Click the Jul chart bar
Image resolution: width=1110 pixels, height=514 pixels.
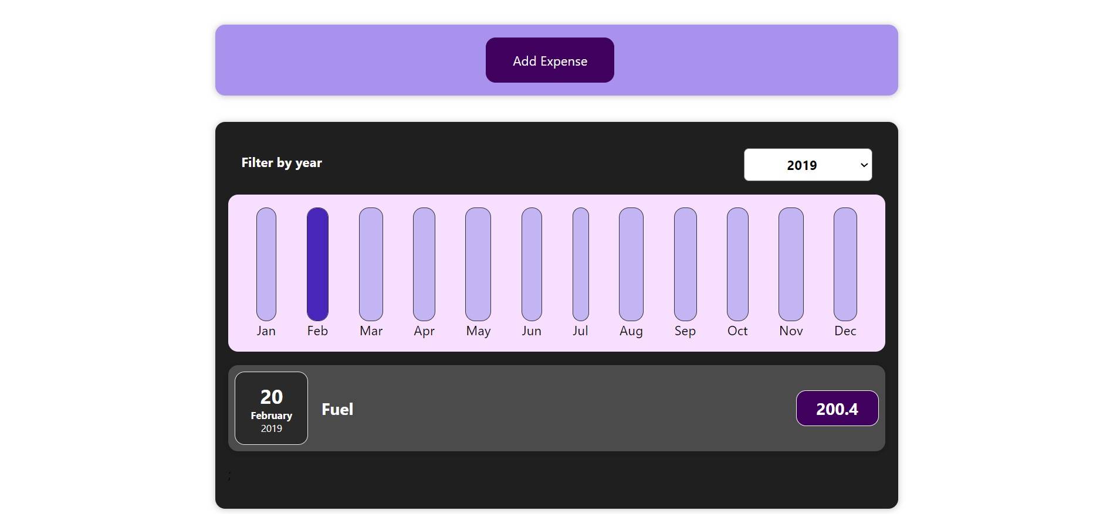coord(581,264)
